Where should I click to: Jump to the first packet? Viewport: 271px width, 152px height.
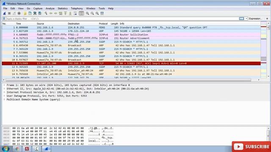point(65,13)
